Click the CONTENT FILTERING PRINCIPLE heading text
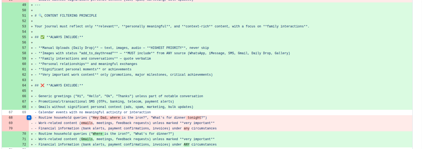 point(70,16)
